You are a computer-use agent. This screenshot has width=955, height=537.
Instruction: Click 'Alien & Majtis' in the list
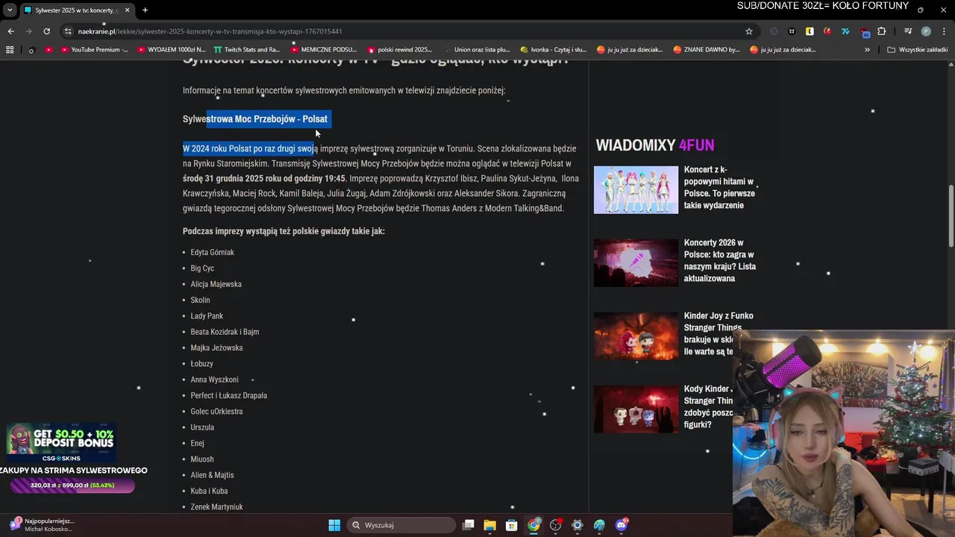pos(212,475)
